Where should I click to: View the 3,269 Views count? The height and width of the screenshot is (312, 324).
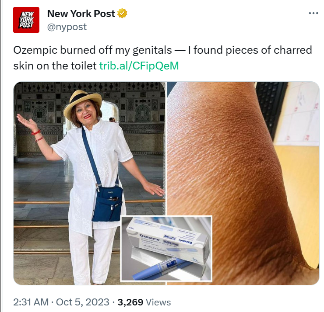144,302
